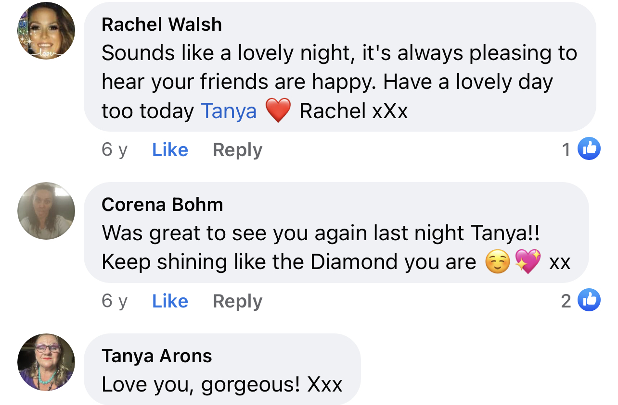This screenshot has height=405, width=618.
Task: Click the reaction count 2 beside Corena's comment
Action: pos(566,301)
